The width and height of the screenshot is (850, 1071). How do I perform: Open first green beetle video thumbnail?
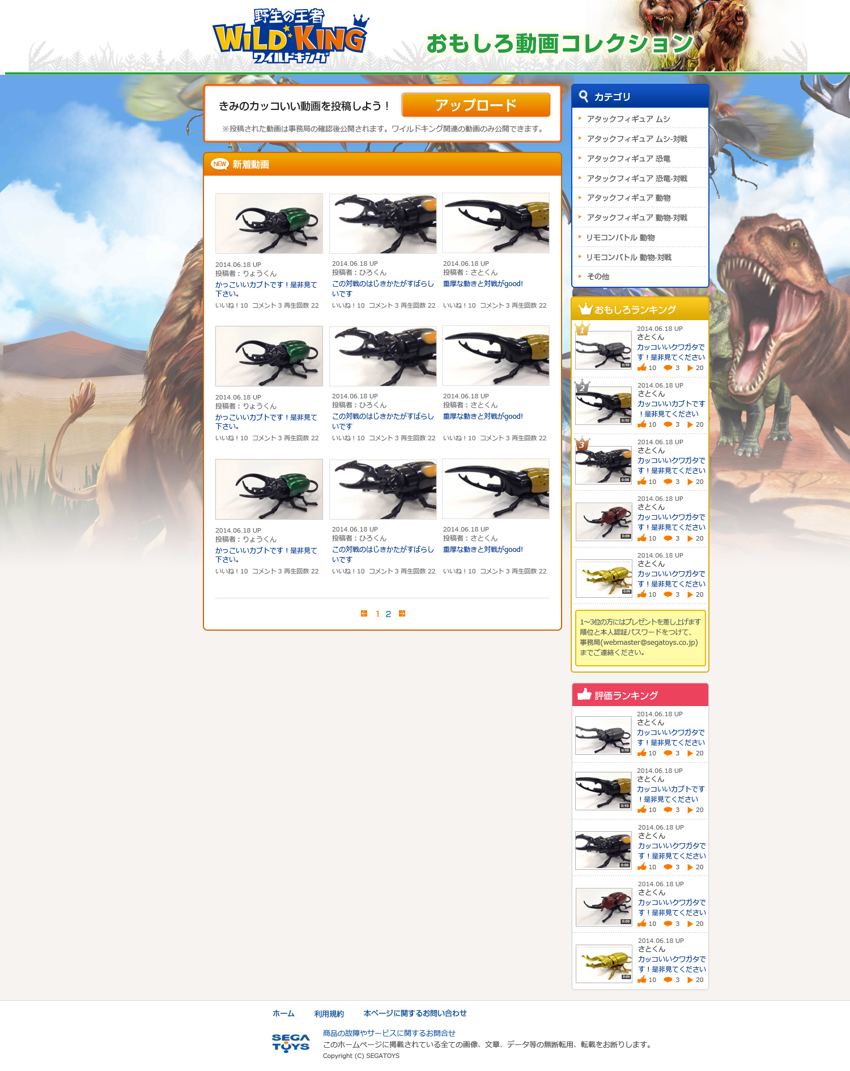[x=269, y=223]
